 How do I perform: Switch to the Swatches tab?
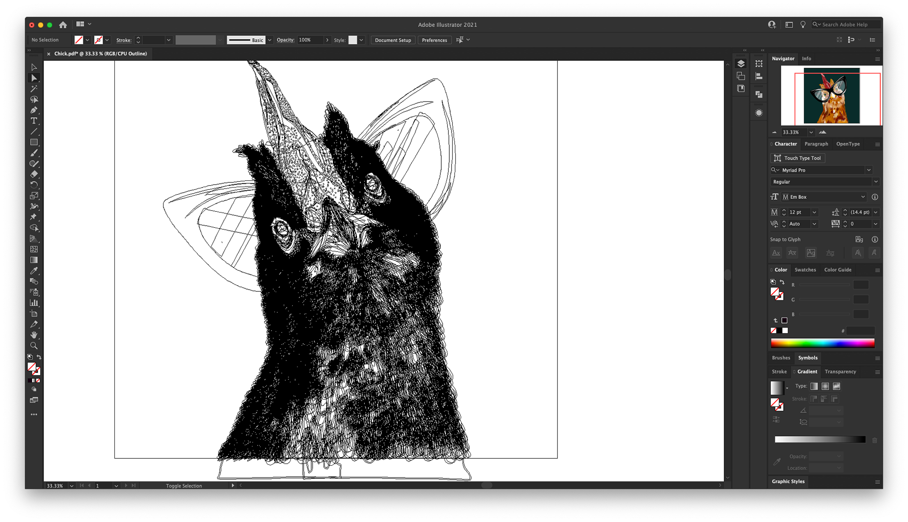[805, 270]
